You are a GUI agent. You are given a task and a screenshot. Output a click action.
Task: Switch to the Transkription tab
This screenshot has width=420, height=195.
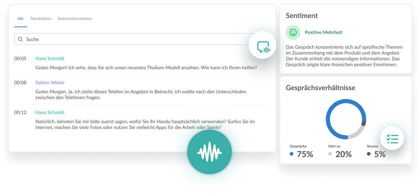(x=40, y=18)
